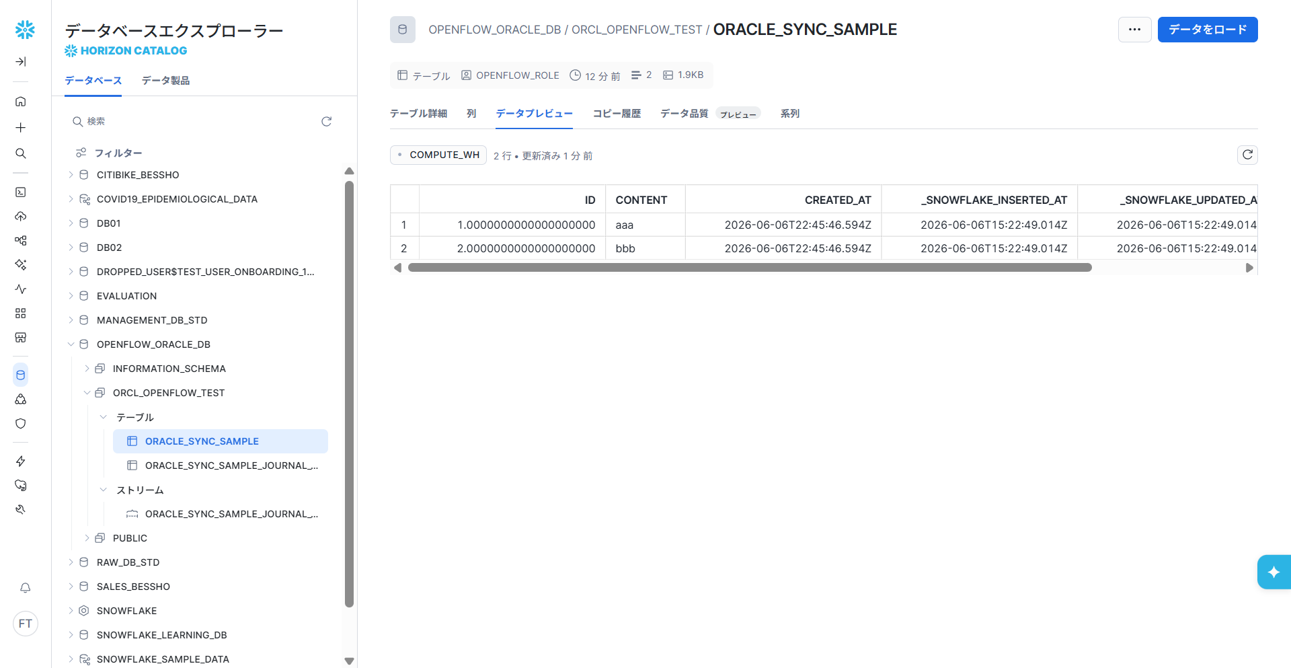
Task: Click the database icon beside the breadcrumb
Action: (x=403, y=30)
